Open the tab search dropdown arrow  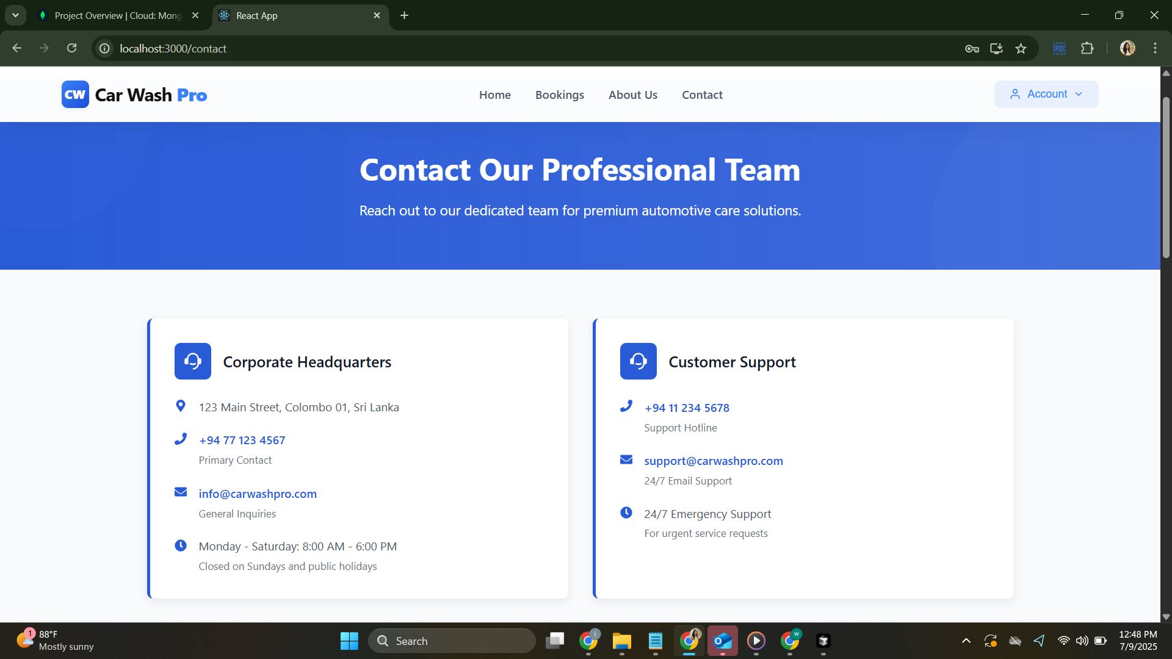click(15, 15)
